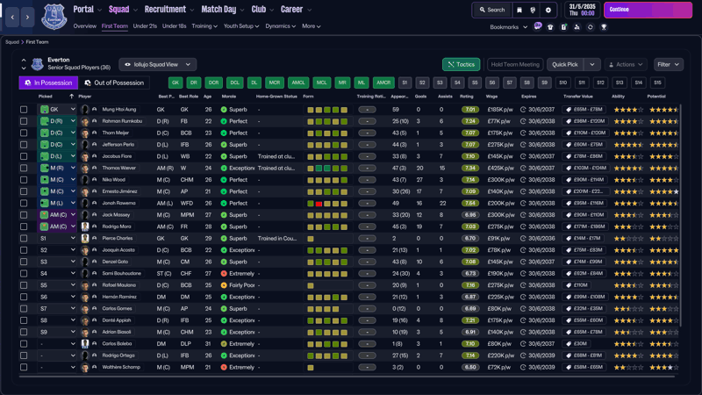Click the down chevron beside Everton squad
The image size is (702, 395).
24,68
